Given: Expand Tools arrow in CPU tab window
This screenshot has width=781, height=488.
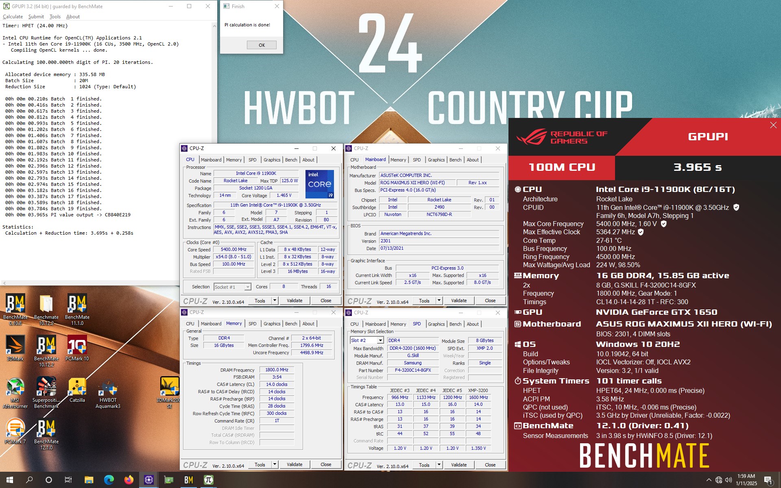Looking at the screenshot, I should (x=275, y=301).
